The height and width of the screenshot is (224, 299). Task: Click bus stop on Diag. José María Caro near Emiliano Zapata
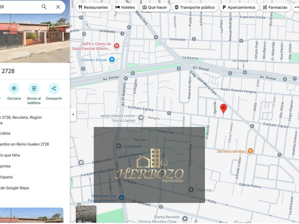pos(252,126)
